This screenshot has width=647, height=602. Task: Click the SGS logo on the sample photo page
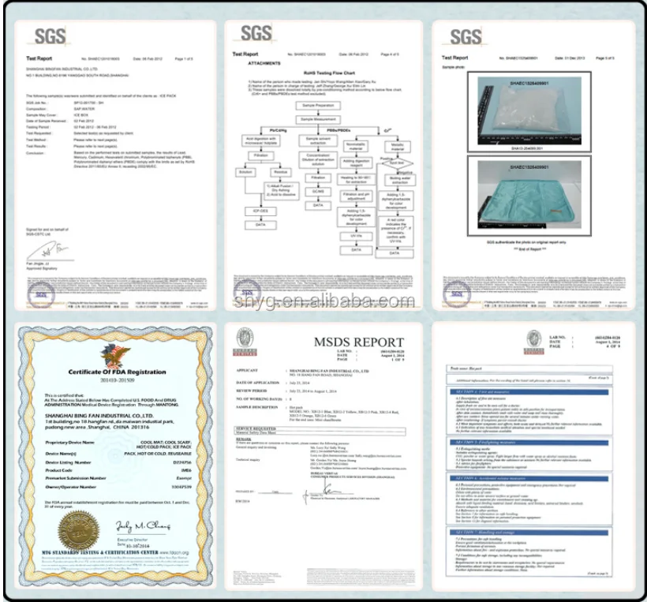(x=466, y=37)
